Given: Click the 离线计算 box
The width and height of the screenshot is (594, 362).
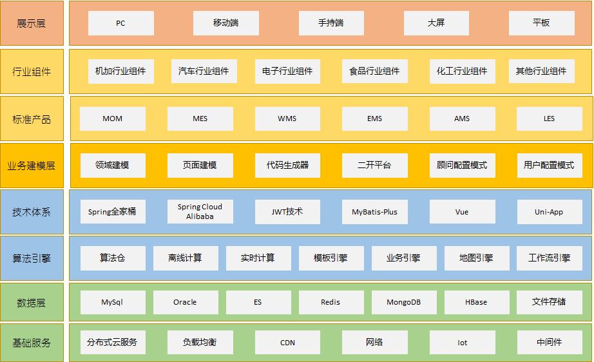Looking at the screenshot, I should point(186,258).
